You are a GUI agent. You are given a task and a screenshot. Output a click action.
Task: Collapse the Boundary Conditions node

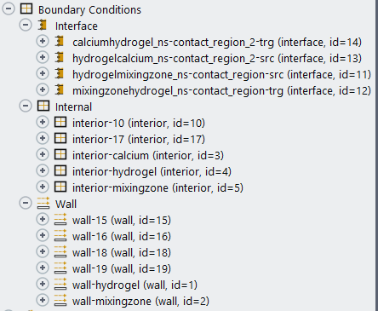point(9,9)
